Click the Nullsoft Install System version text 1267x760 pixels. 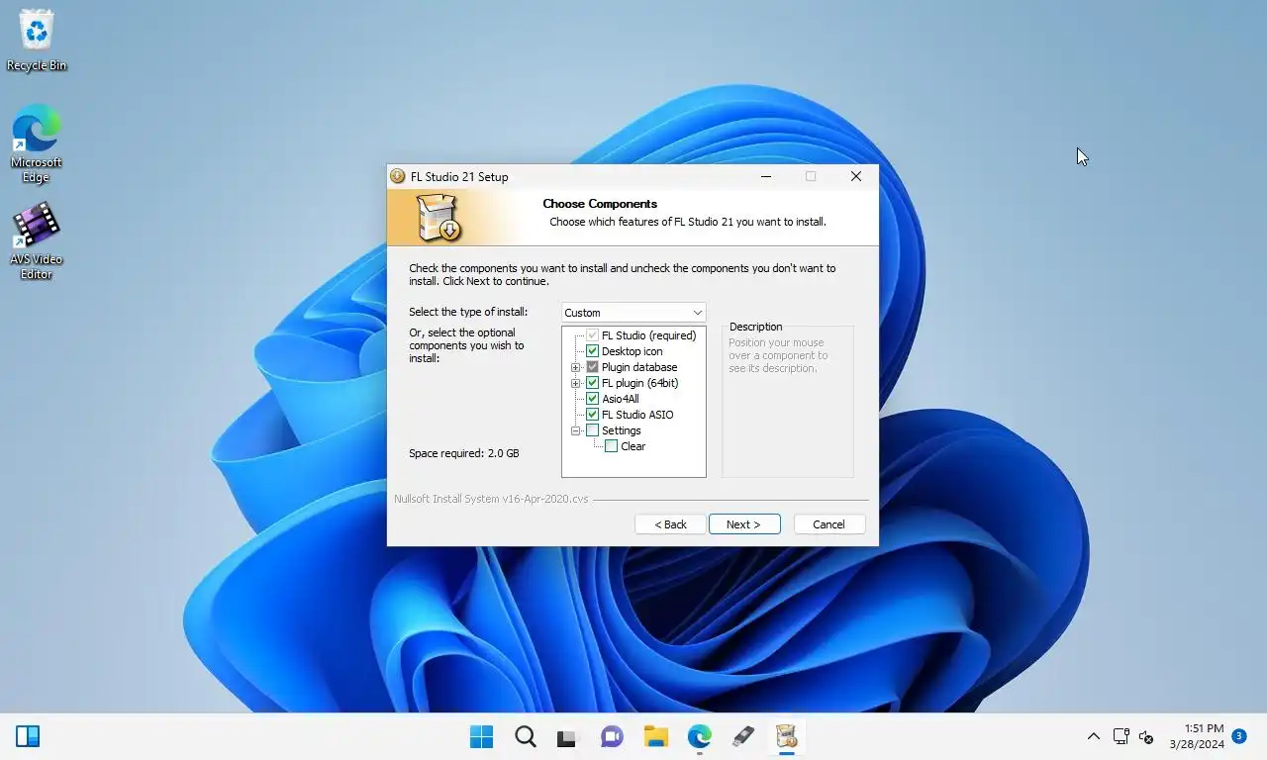point(491,499)
